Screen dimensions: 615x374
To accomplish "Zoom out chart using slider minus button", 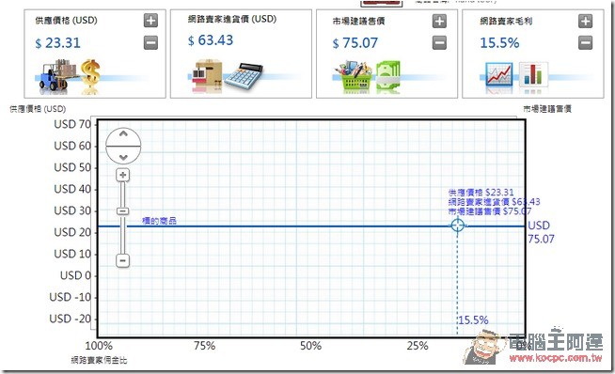I will 123,260.
